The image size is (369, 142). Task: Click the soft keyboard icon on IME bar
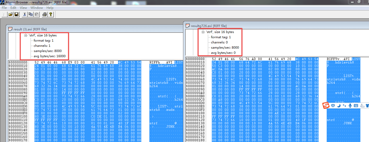356,106
